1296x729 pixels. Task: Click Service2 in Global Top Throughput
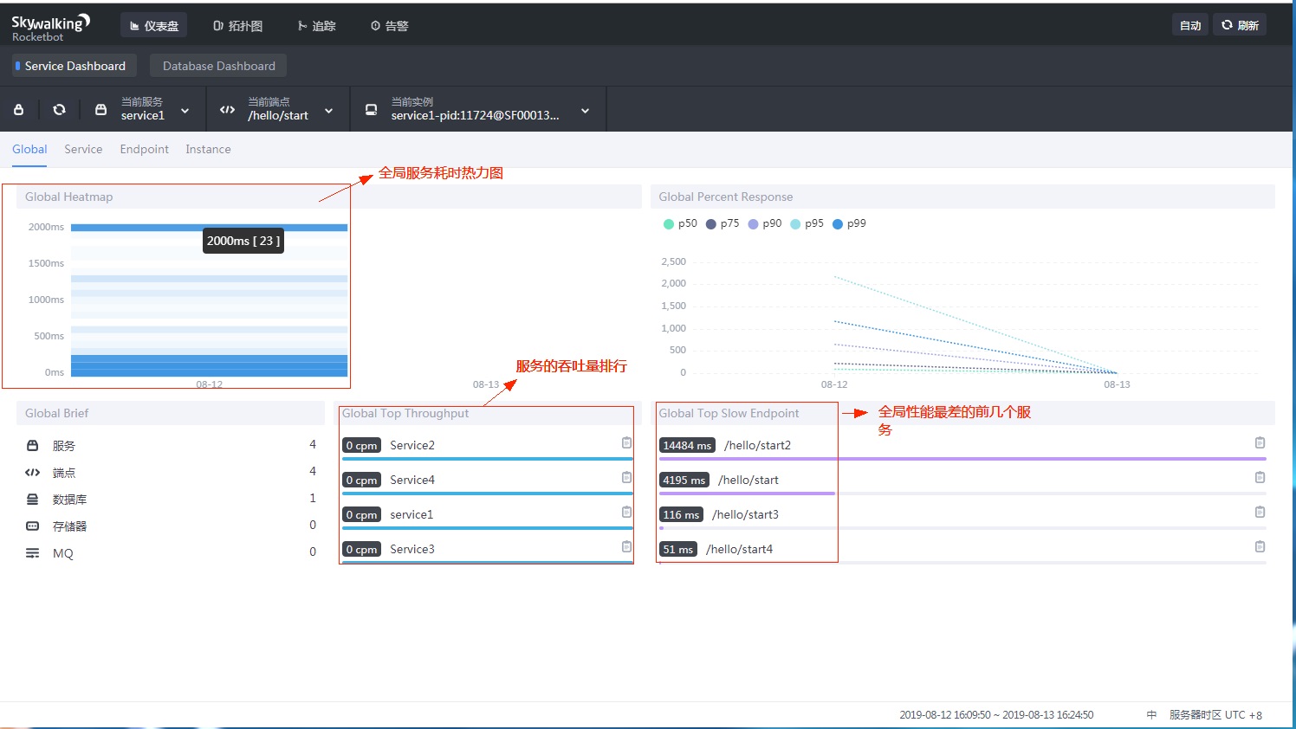(412, 445)
